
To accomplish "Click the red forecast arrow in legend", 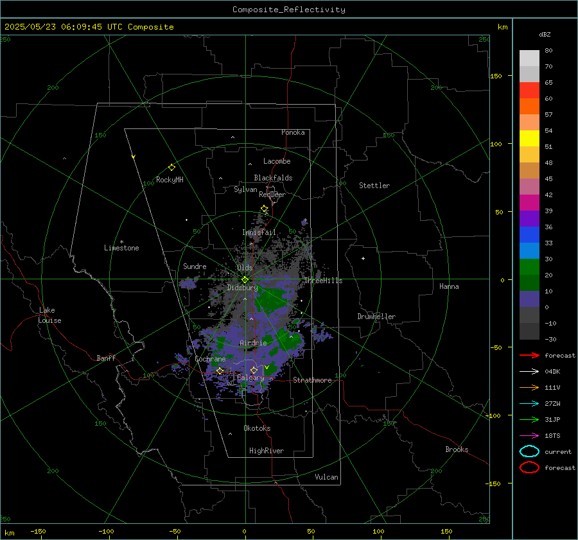I will pos(529,355).
